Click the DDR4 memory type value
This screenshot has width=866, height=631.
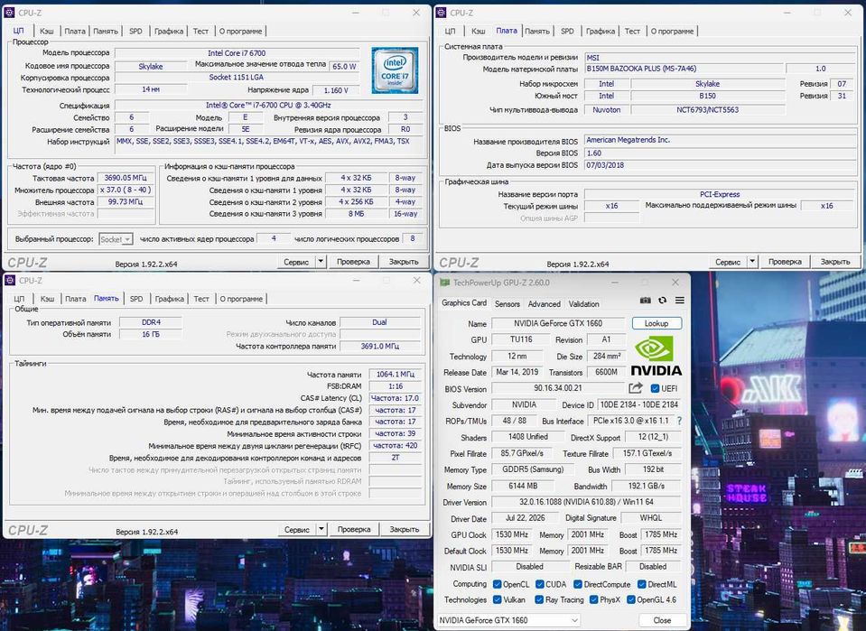click(151, 322)
